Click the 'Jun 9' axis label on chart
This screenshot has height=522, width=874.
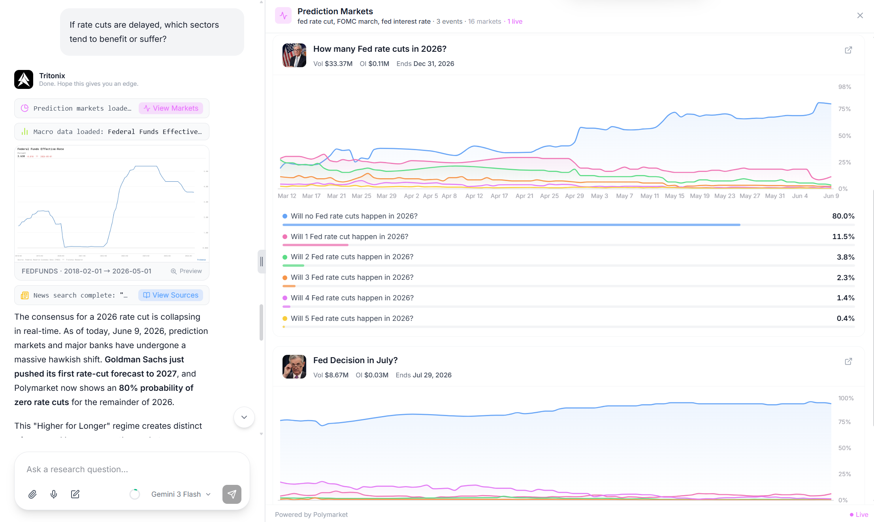831,196
